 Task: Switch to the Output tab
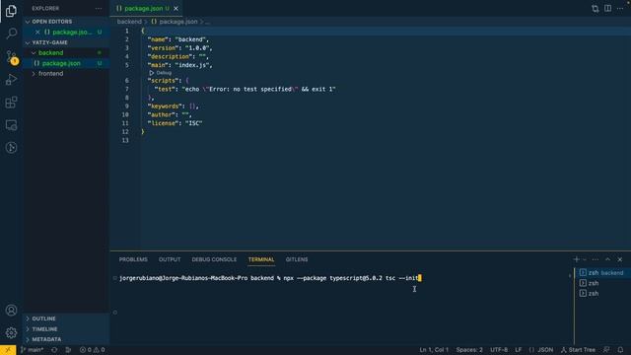170,259
